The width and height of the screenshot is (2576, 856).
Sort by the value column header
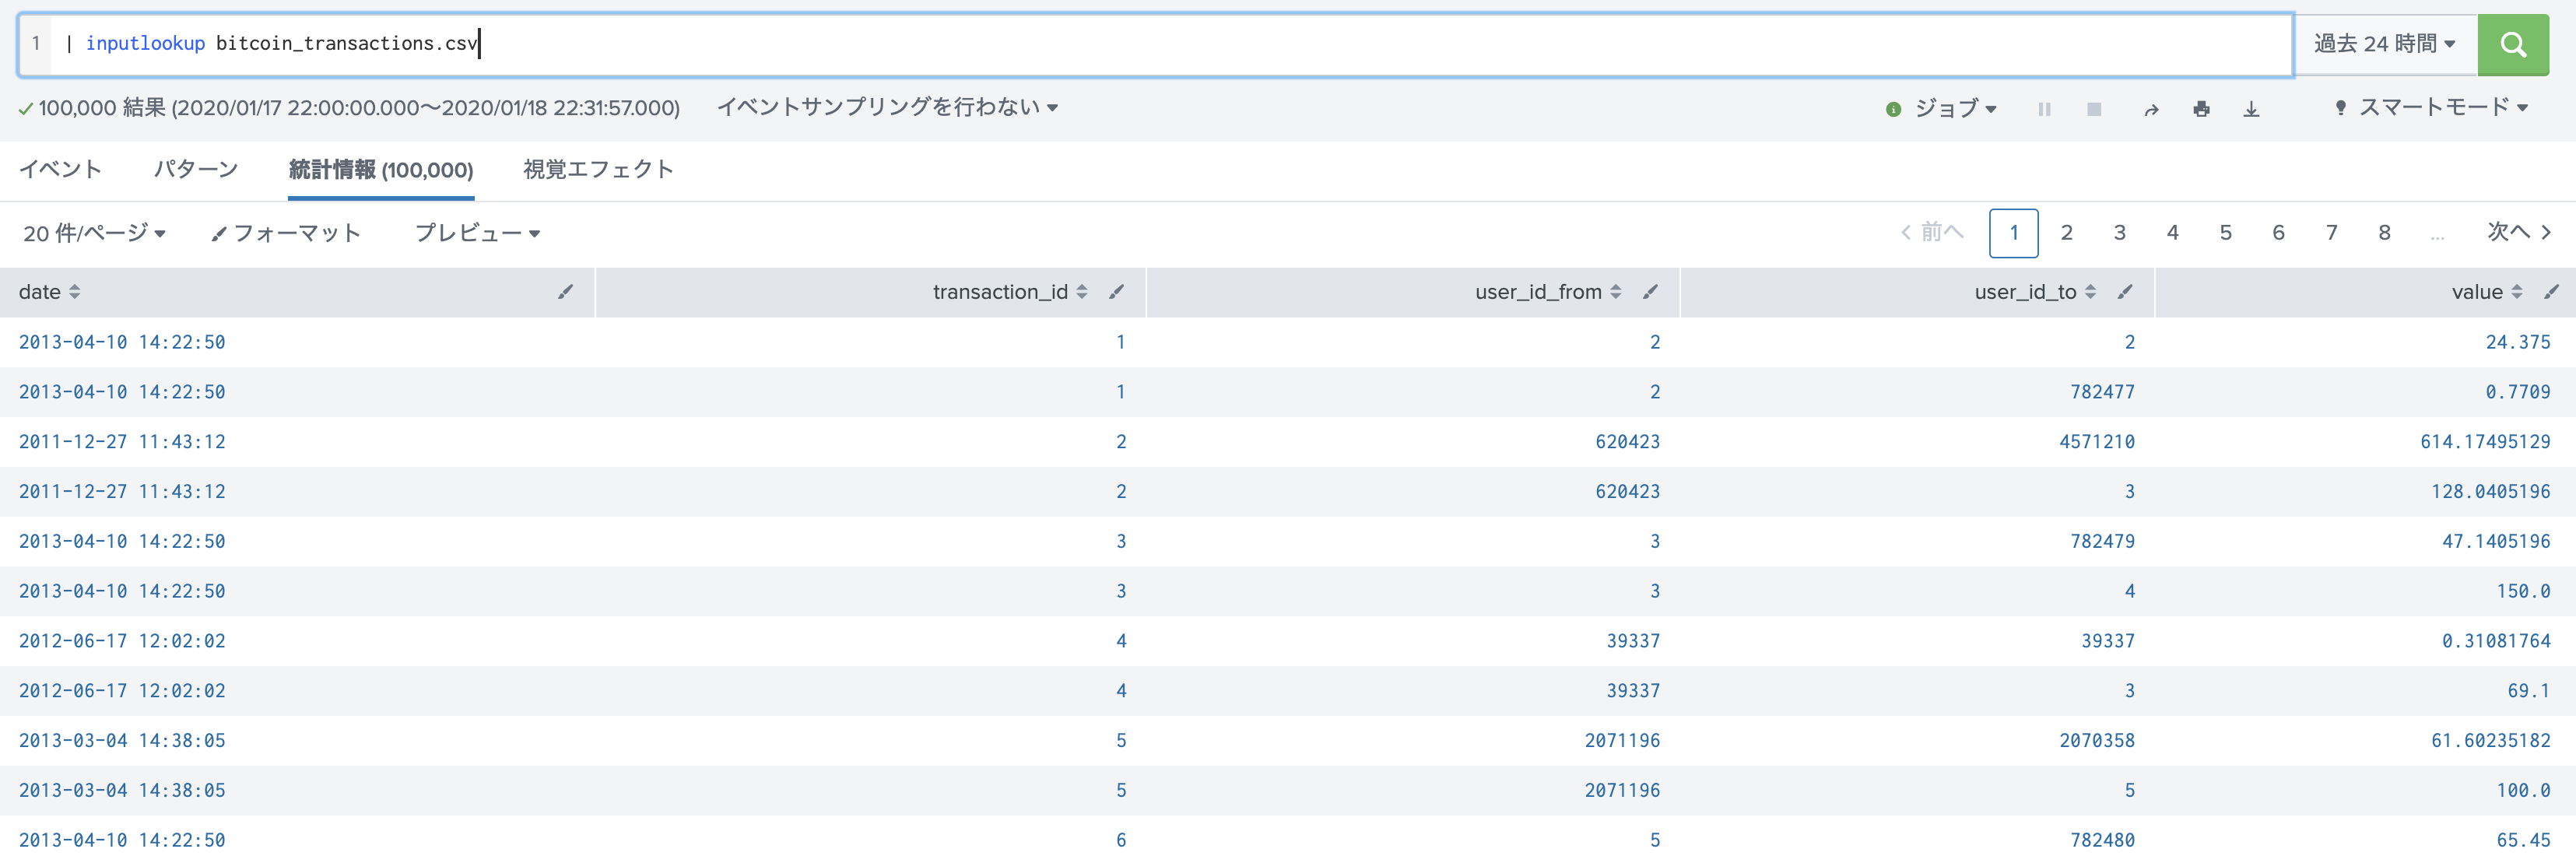point(2476,292)
